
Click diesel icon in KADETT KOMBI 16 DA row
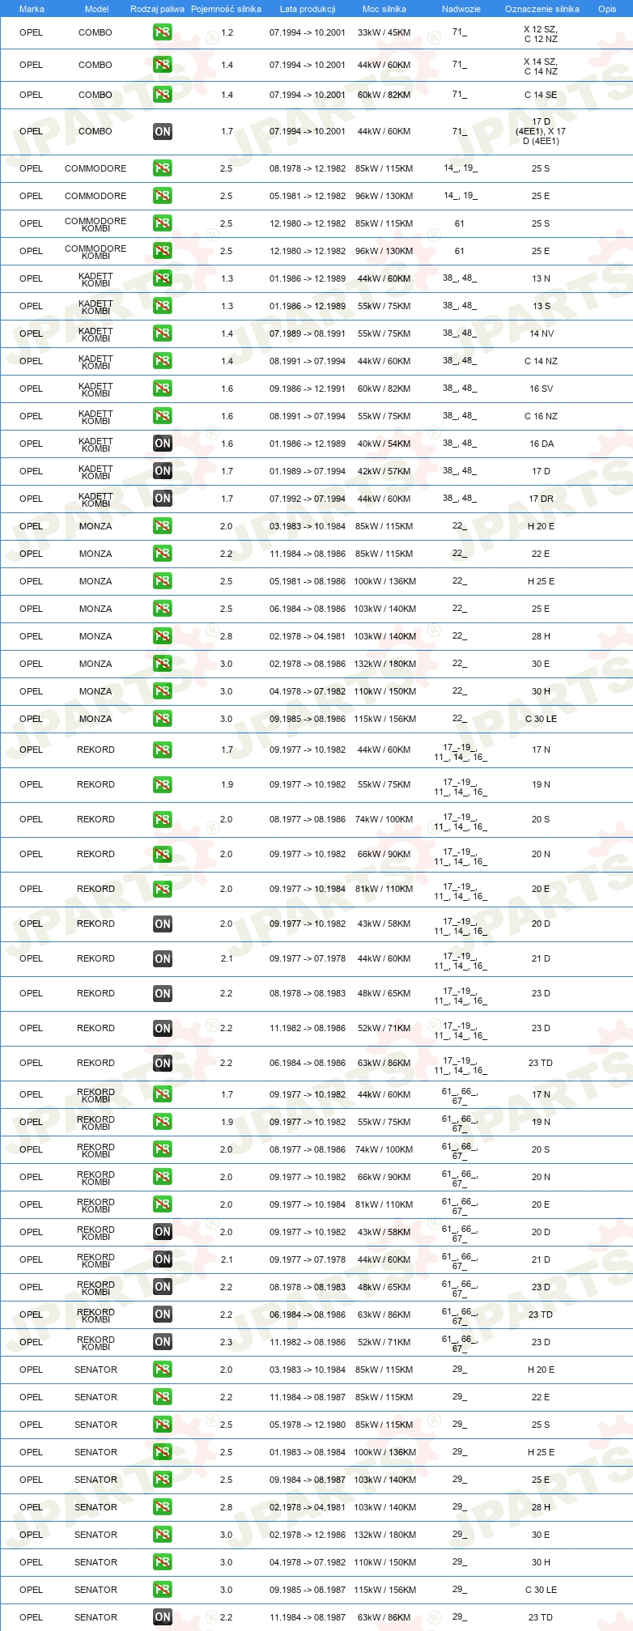tap(163, 444)
